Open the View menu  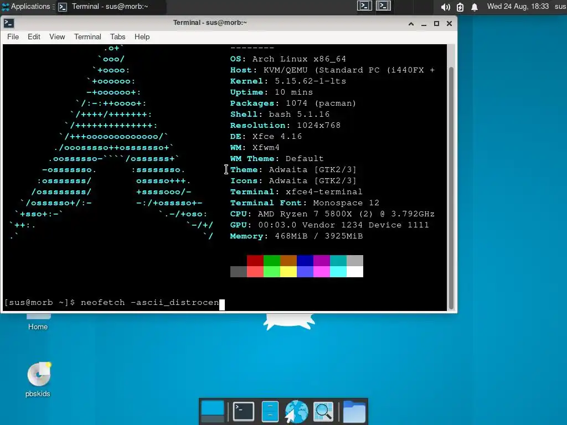pos(57,37)
